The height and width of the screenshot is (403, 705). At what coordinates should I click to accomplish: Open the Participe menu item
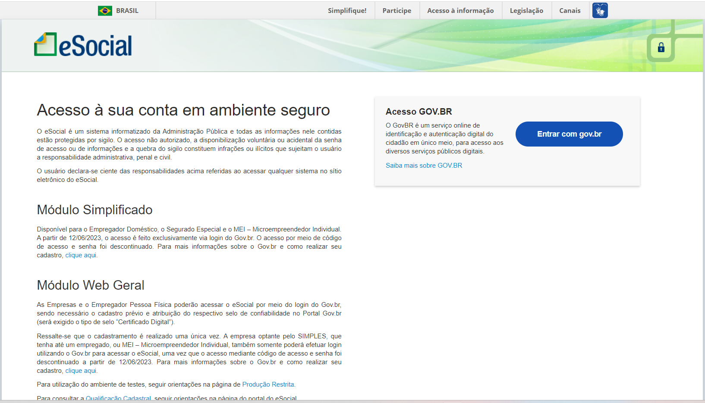click(x=397, y=11)
